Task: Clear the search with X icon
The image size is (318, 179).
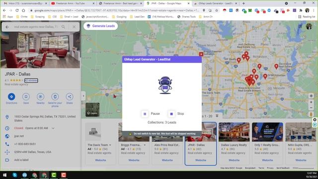Action: (x=74, y=27)
